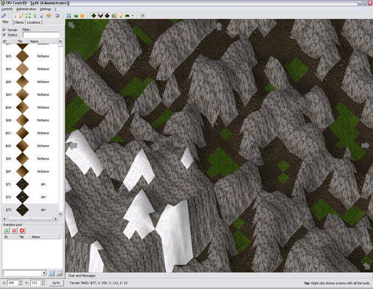Screen dimensions: 373x289
Task: Click the orange star toolbar icon
Action: [82, 15]
